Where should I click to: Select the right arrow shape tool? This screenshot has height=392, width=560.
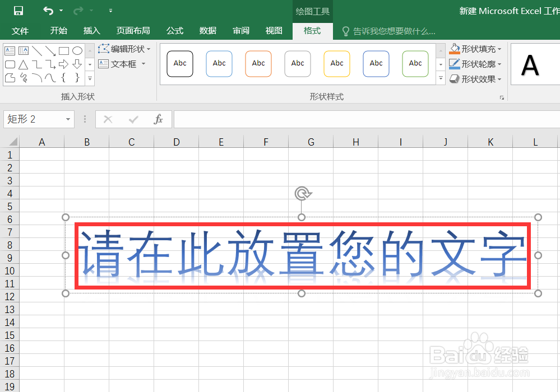(x=63, y=64)
